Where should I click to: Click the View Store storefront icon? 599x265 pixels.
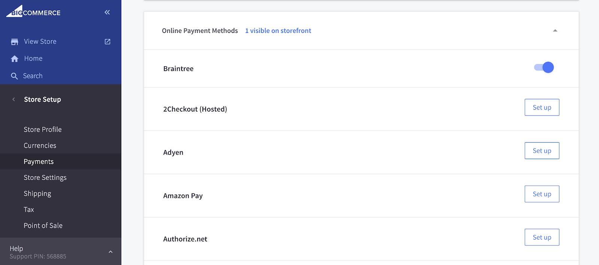tap(15, 42)
